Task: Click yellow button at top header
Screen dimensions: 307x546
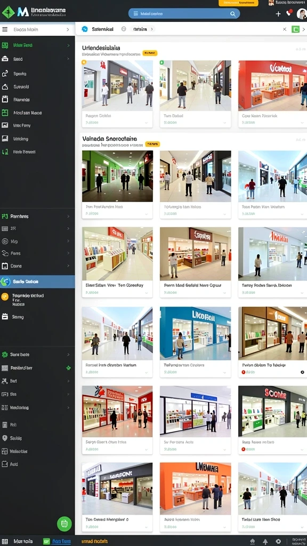Action: 238,3
